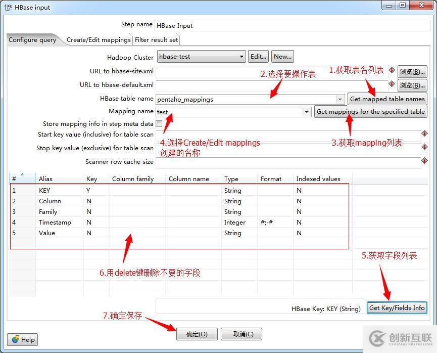Click Get mapped table names button

tap(387, 99)
